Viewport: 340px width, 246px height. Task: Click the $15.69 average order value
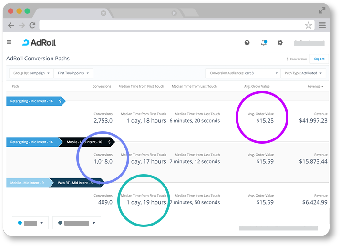[265, 202]
